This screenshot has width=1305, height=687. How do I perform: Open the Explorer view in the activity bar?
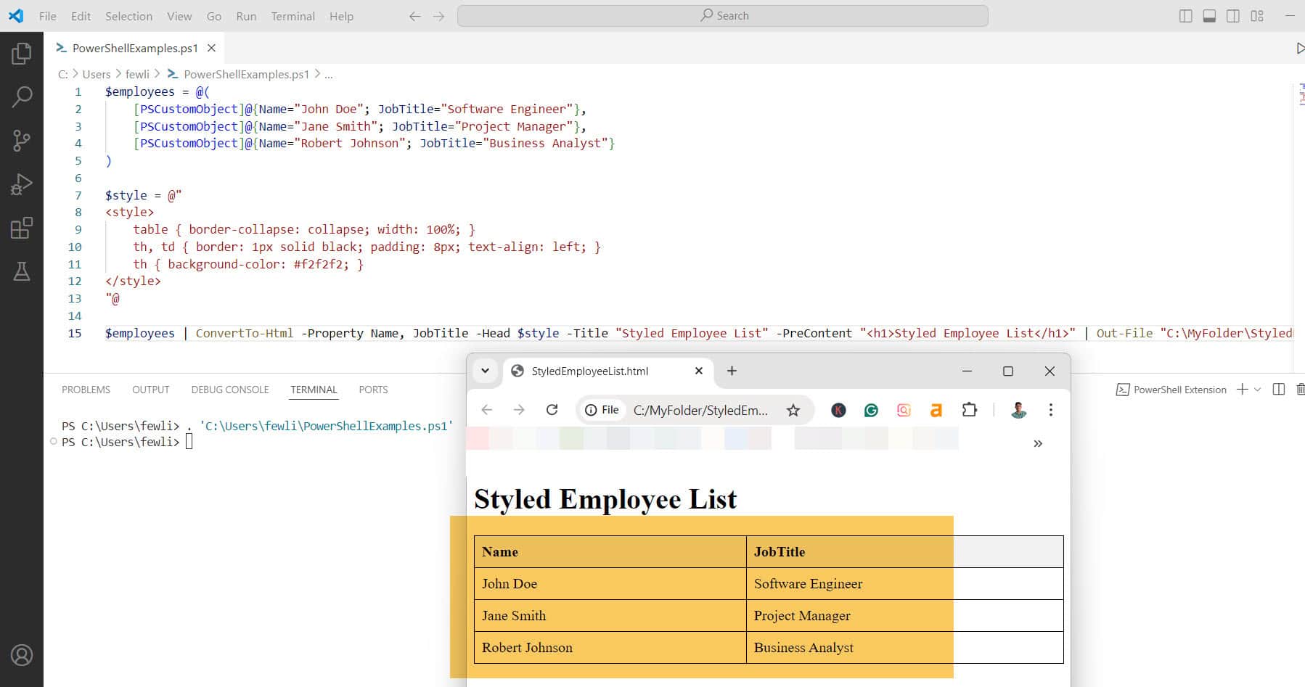tap(22, 53)
